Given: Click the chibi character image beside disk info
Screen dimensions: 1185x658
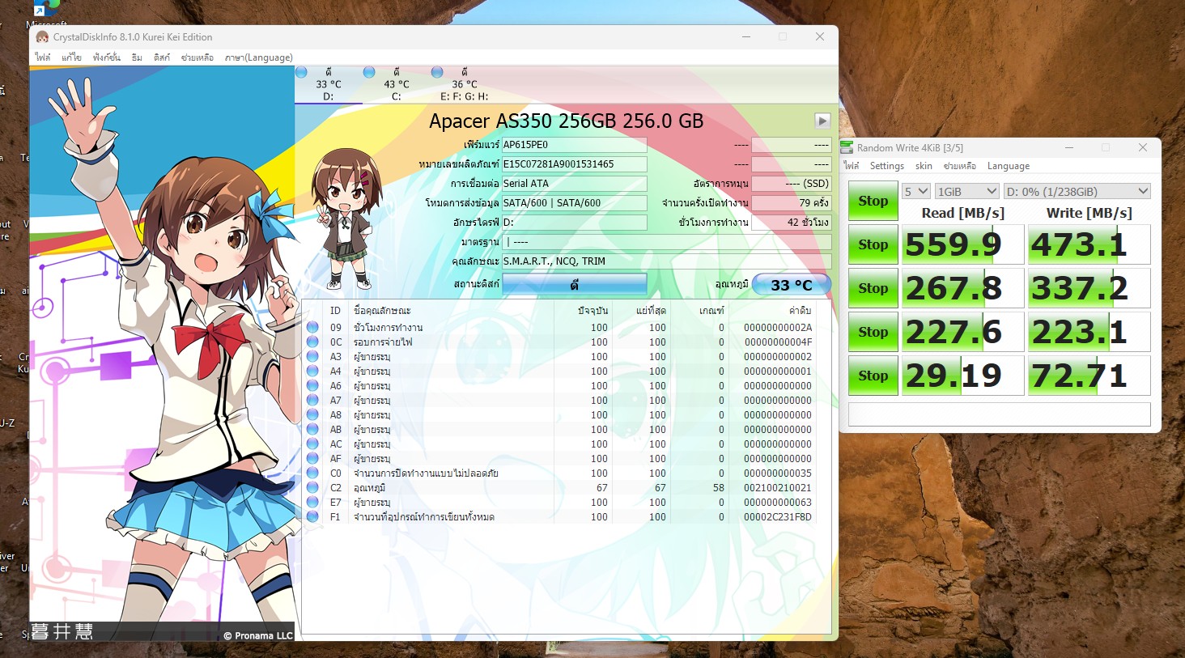Looking at the screenshot, I should [348, 219].
